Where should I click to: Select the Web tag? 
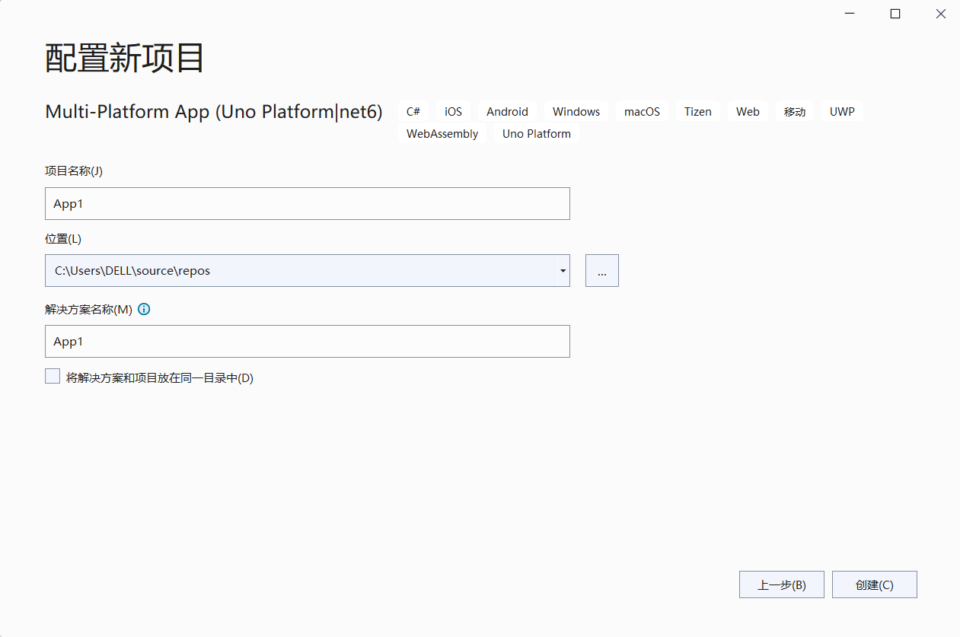point(747,111)
